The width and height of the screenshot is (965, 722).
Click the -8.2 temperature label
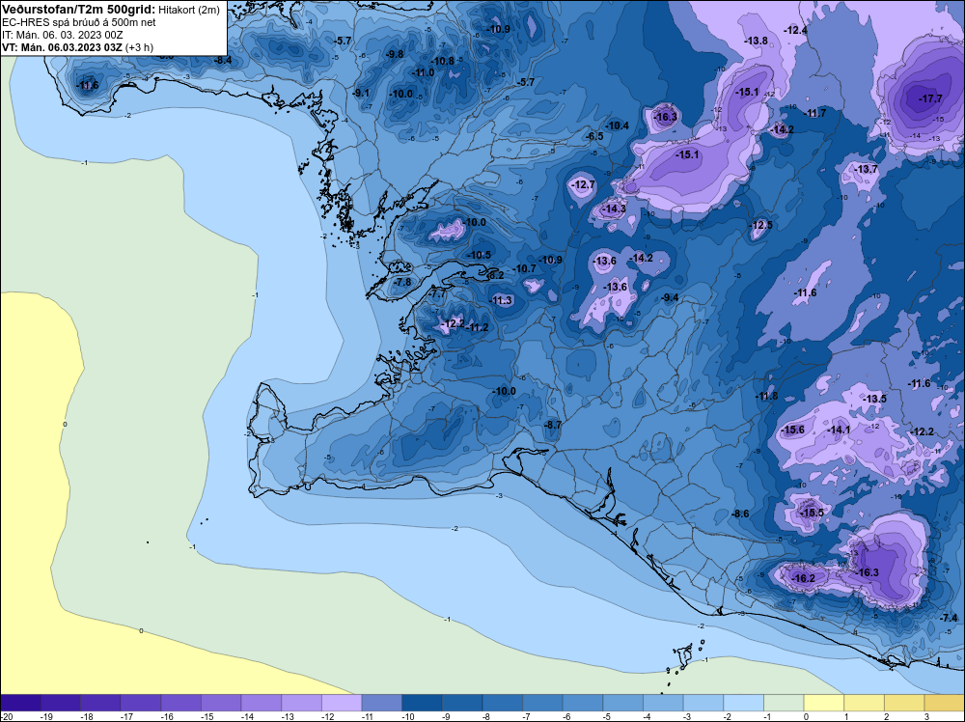(x=494, y=275)
